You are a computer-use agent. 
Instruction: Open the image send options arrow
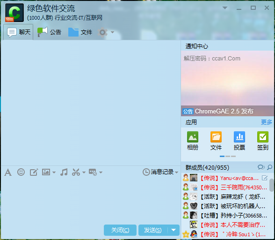(54, 172)
